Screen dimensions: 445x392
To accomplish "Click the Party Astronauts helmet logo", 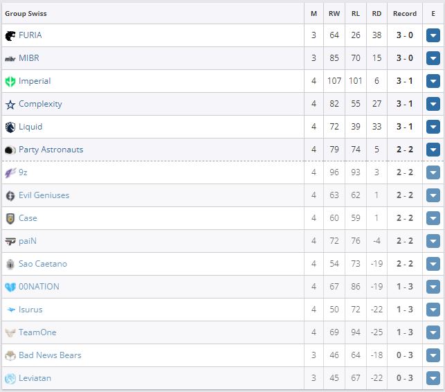I will [10, 150].
